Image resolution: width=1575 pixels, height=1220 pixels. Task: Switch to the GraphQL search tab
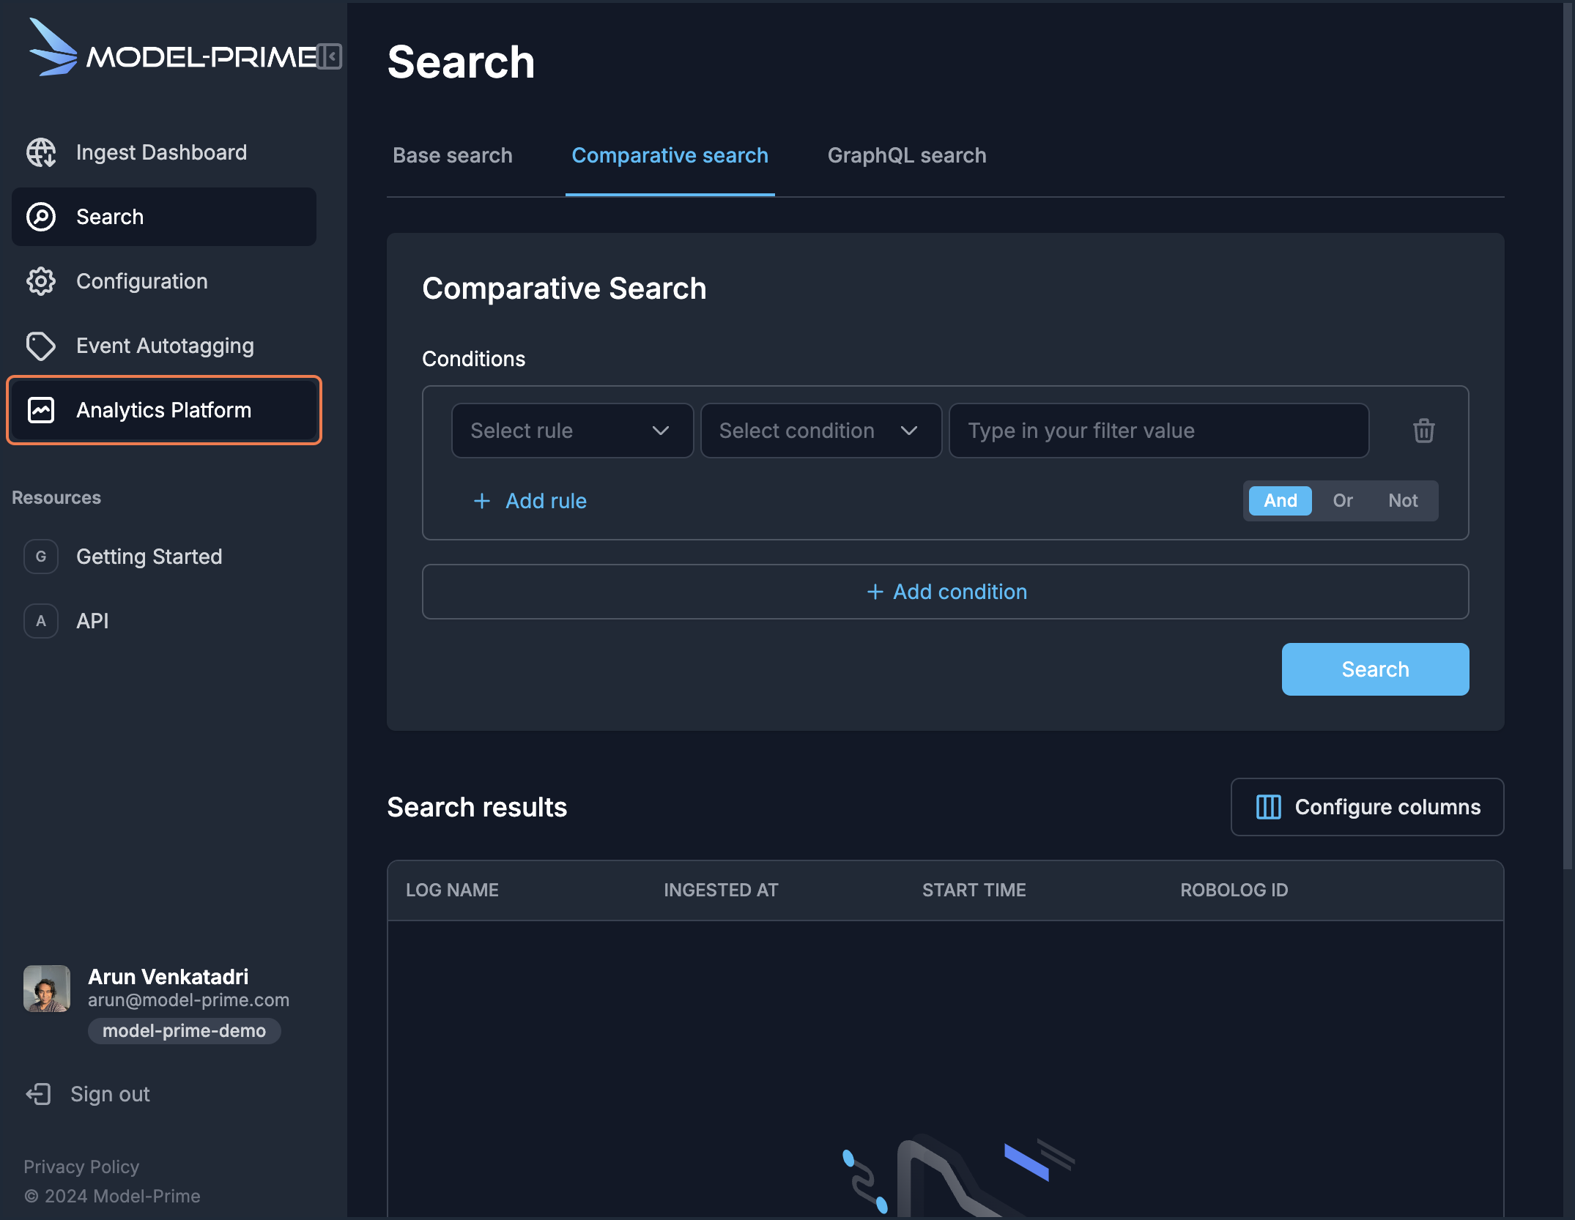tap(907, 155)
